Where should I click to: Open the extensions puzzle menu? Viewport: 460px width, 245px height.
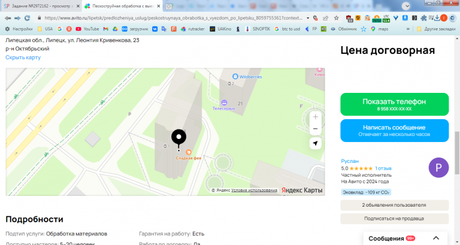click(423, 18)
